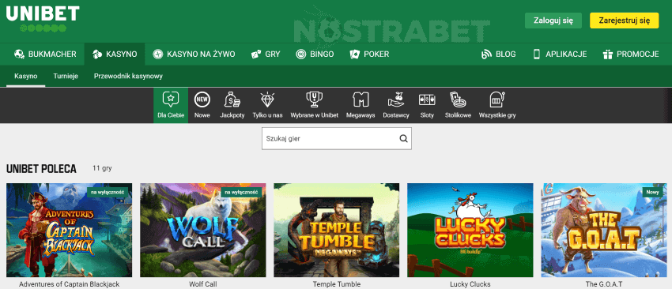Screen dimensions: 672x289
Task: Click the Bukmacher soccer ball icon
Action: (x=19, y=54)
